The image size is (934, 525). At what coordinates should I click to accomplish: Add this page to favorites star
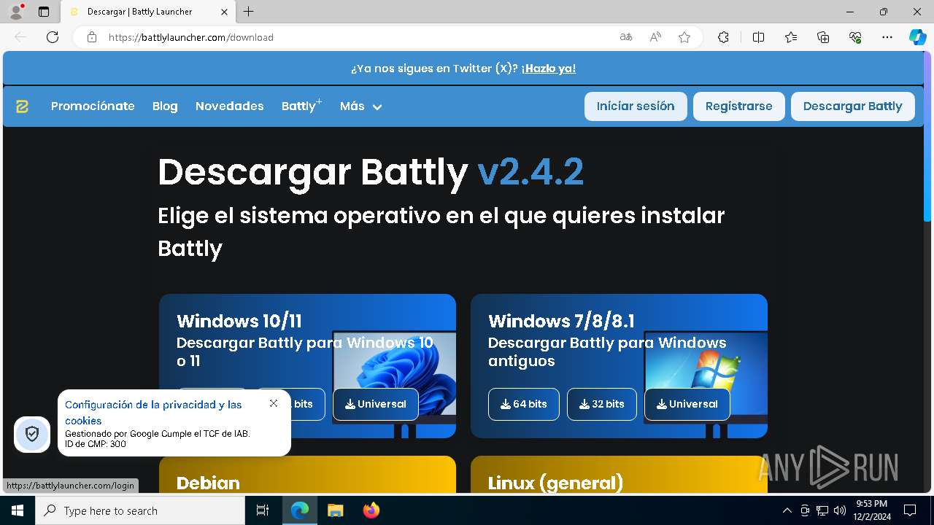click(684, 37)
